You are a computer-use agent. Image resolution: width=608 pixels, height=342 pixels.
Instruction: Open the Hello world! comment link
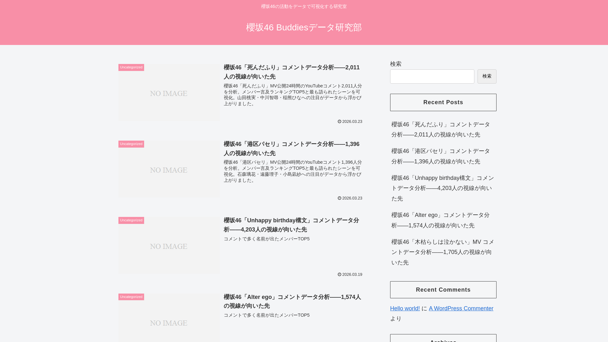tap(405, 308)
